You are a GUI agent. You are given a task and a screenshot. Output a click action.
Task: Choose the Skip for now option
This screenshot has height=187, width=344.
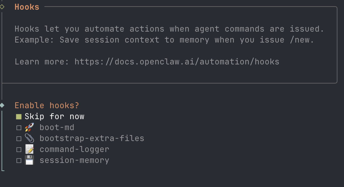click(x=54, y=116)
